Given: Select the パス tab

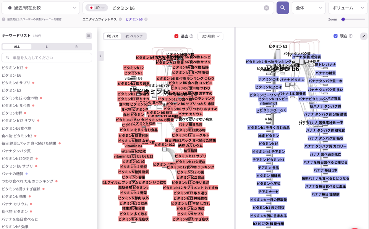Looking at the screenshot, I should click(113, 36).
